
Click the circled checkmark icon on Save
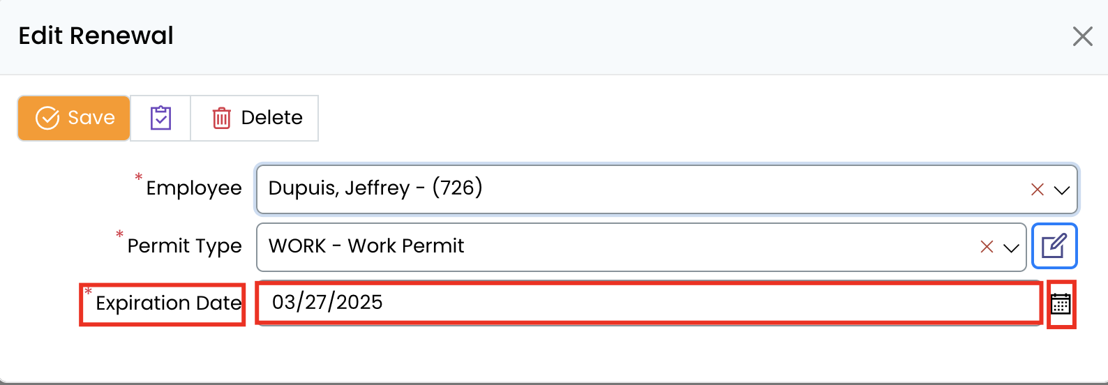(47, 118)
